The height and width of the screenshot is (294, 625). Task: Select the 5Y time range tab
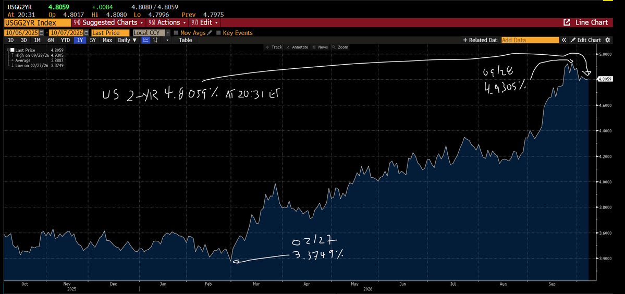92,40
